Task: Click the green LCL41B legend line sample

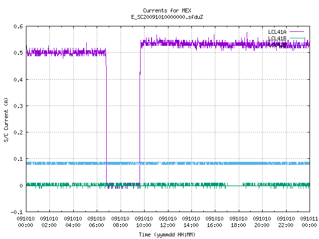Action: pos(297,38)
